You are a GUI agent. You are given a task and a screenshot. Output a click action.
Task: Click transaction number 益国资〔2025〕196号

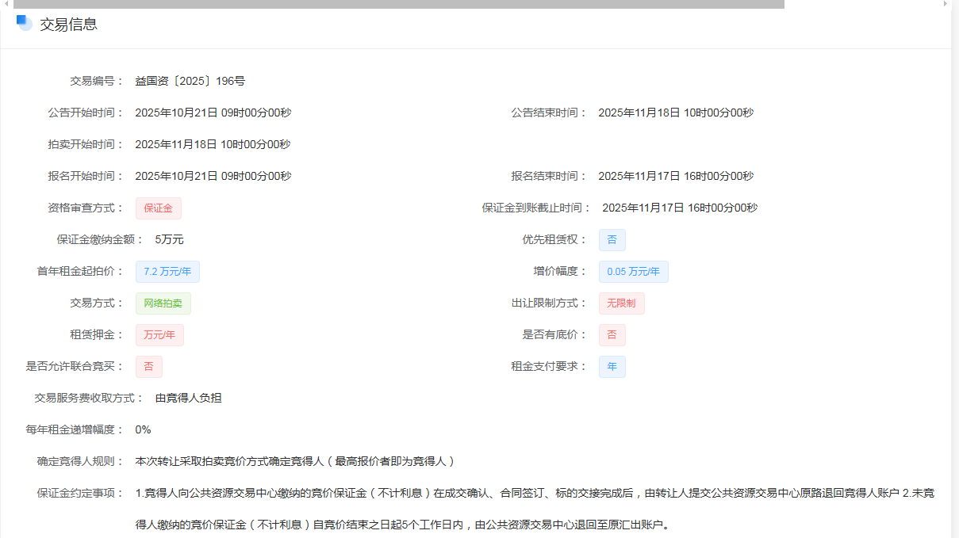[190, 81]
